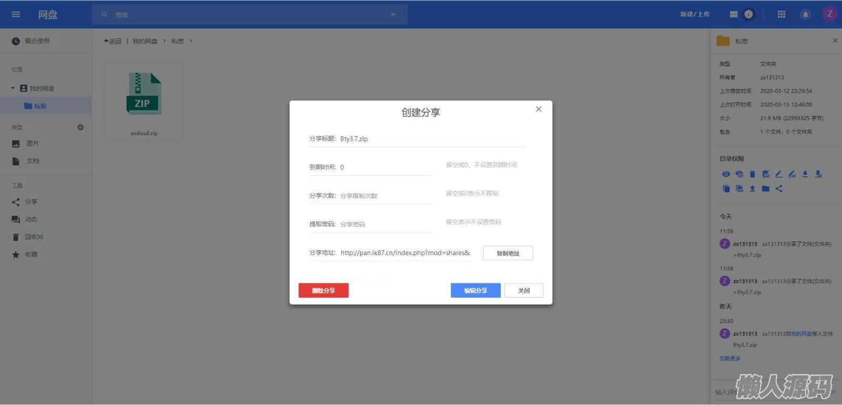This screenshot has width=842, height=405.
Task: Click the plus icon beside 类型
Action: (x=81, y=127)
